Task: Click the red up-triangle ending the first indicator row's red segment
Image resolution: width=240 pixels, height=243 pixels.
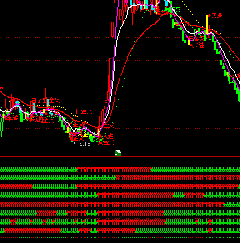Action: click(150, 168)
